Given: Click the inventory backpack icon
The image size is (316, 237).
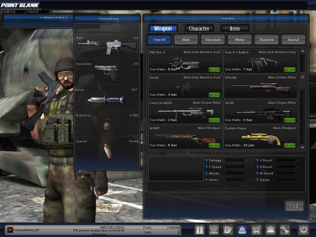Looking at the screenshot, I should [x=242, y=229].
